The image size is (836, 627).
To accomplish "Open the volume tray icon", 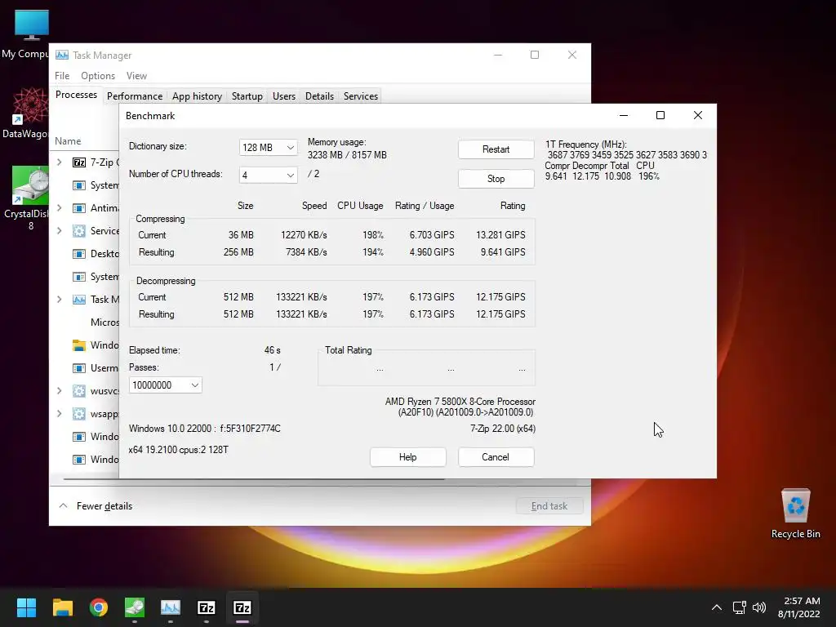I will pos(759,607).
